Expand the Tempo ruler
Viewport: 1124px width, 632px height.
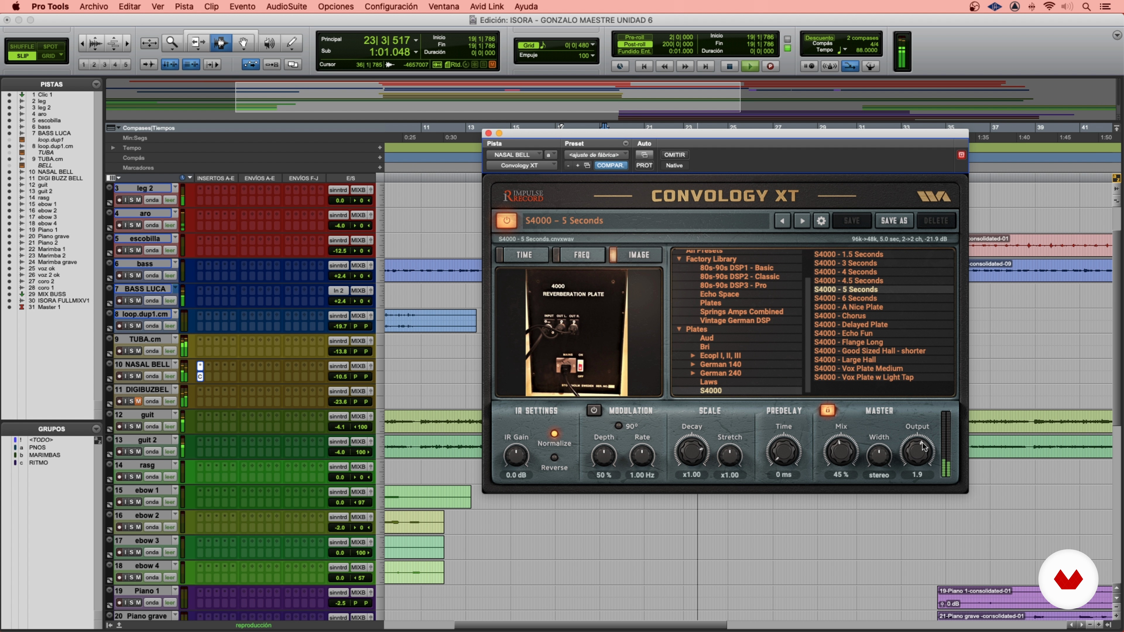tap(113, 148)
